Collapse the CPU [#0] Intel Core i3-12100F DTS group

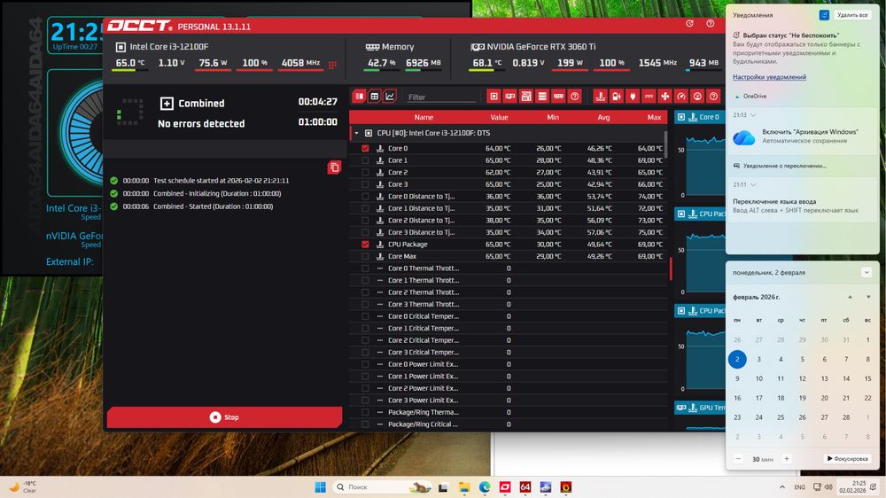point(356,134)
